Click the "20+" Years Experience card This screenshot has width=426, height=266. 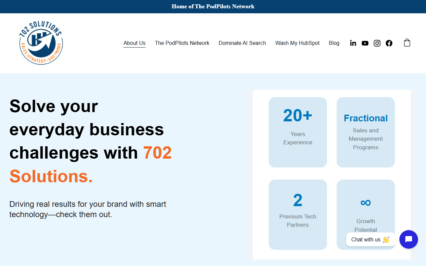[298, 132]
